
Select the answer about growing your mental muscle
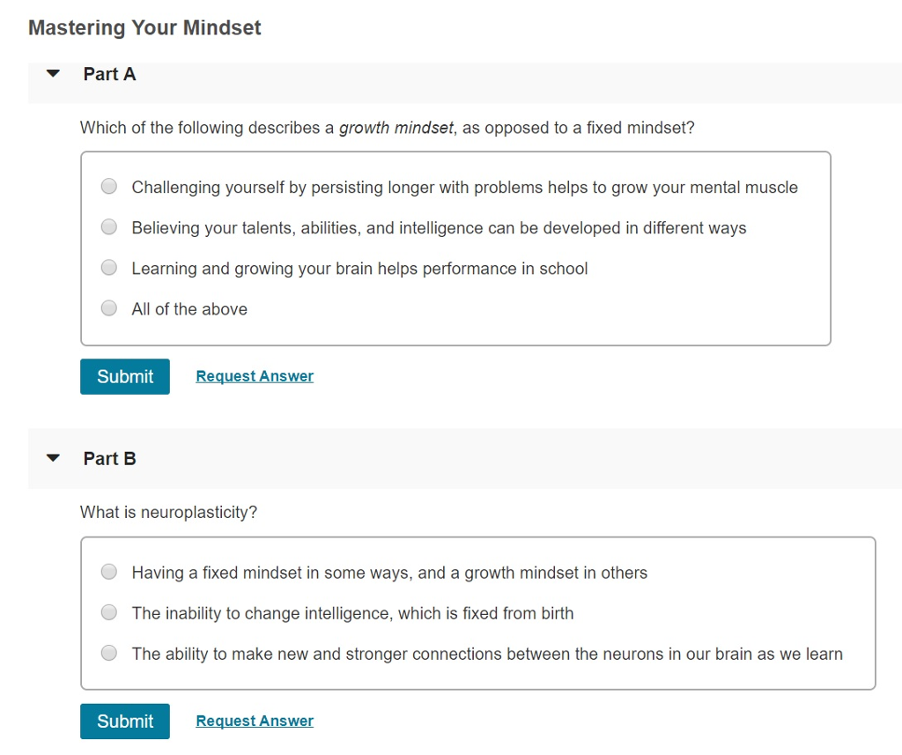[x=108, y=186]
